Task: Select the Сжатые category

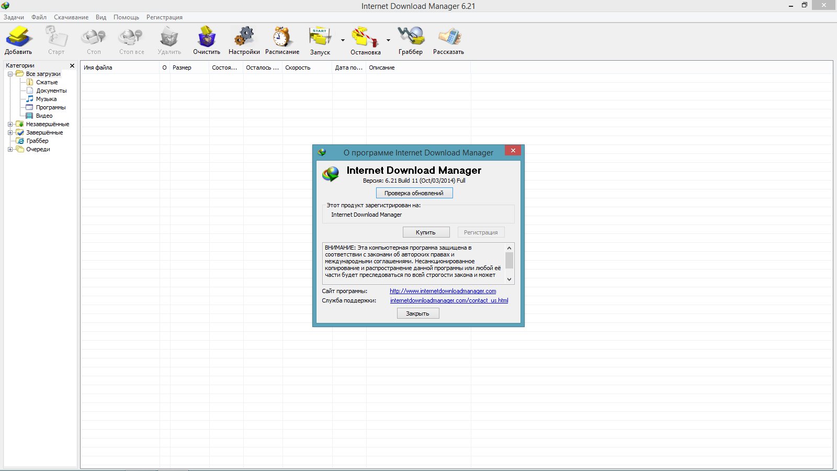Action: 47,82
